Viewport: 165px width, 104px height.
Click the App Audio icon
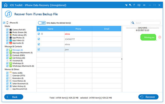pos(11,43)
